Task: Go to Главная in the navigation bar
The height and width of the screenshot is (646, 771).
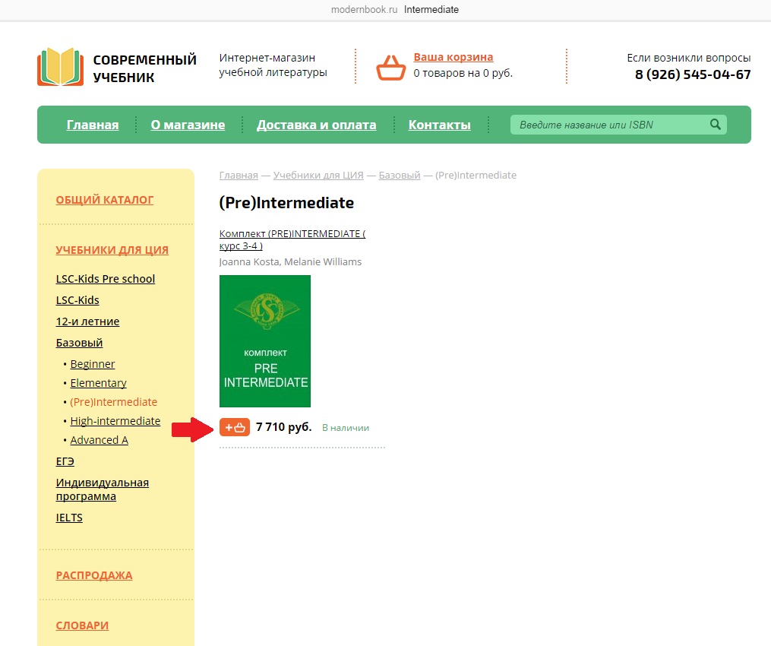Action: [x=93, y=125]
